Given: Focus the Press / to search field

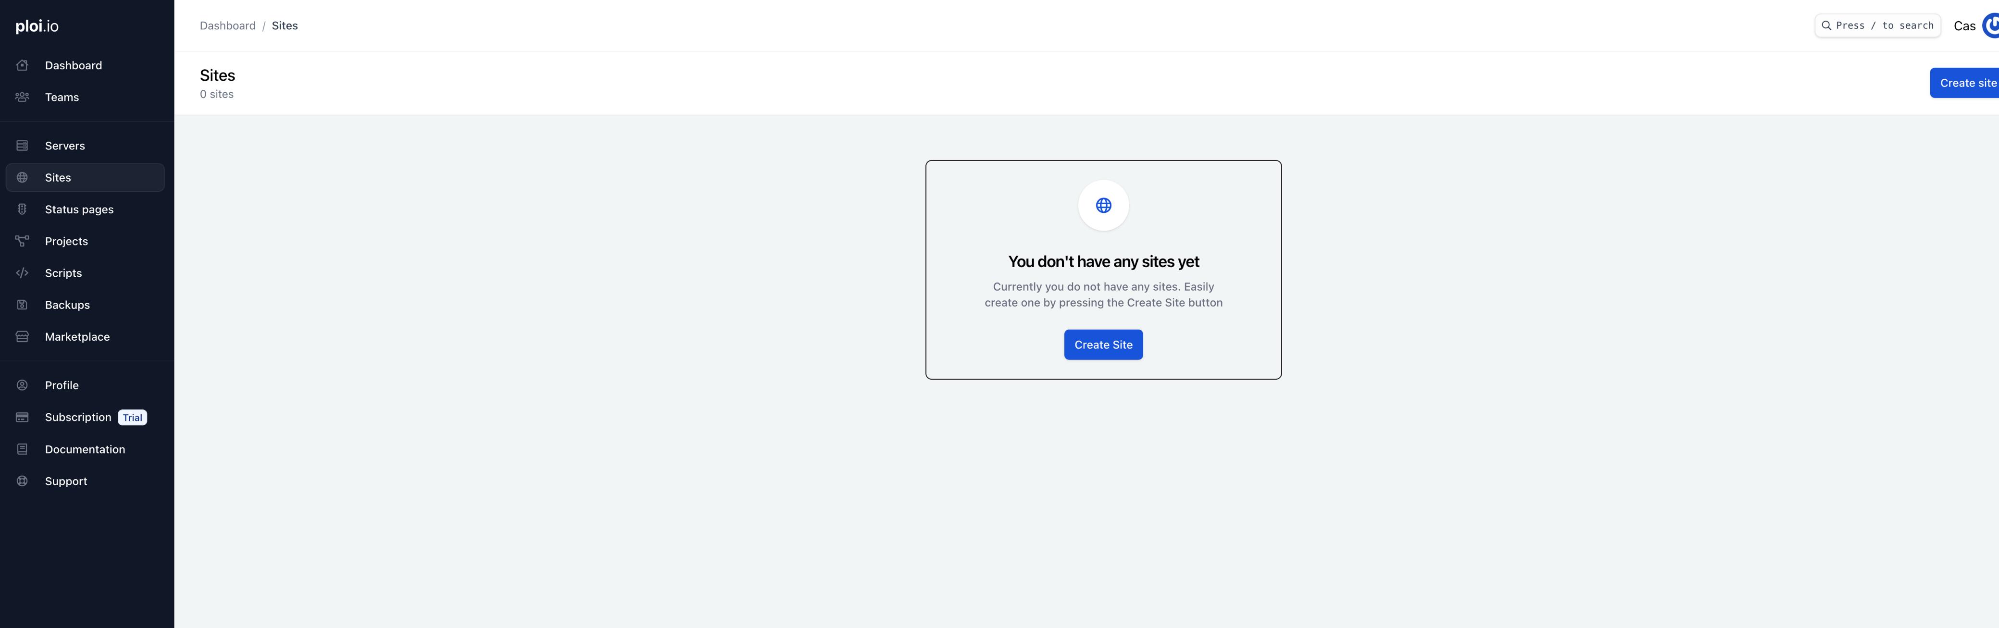Looking at the screenshot, I should click(x=1876, y=25).
